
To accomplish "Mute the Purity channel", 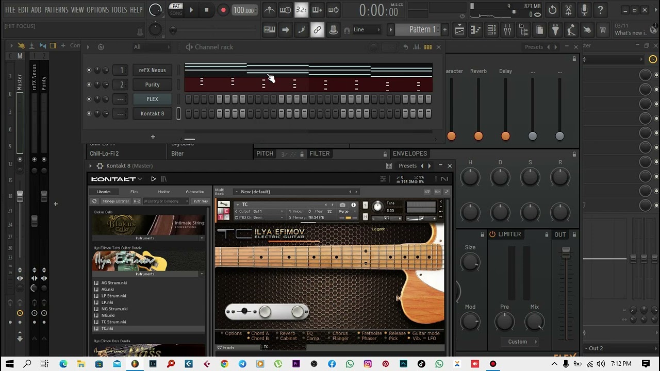I will (x=89, y=85).
